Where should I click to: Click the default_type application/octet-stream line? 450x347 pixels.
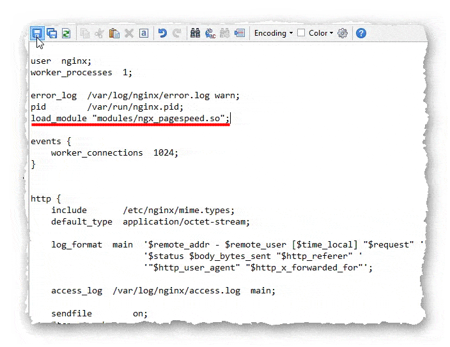point(151,221)
